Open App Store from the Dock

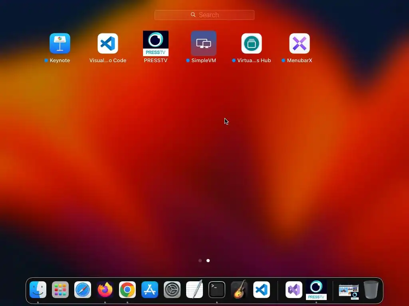coord(150,290)
